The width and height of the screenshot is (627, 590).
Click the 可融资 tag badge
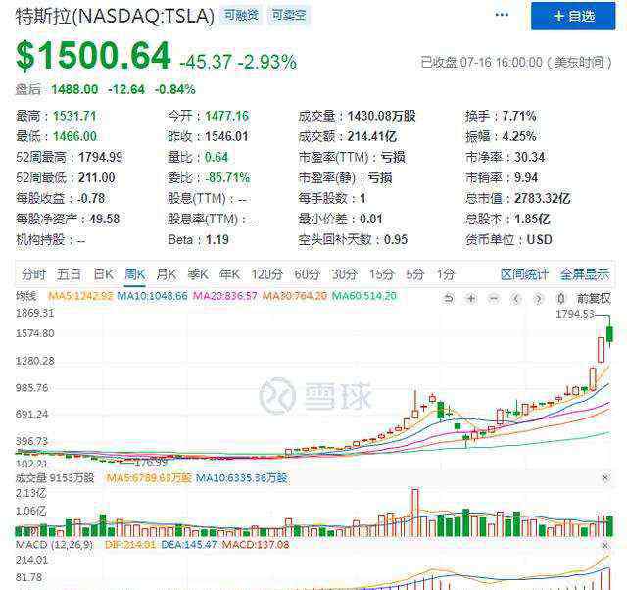tap(241, 16)
